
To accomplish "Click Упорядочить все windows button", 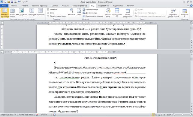I will tap(117, 13).
